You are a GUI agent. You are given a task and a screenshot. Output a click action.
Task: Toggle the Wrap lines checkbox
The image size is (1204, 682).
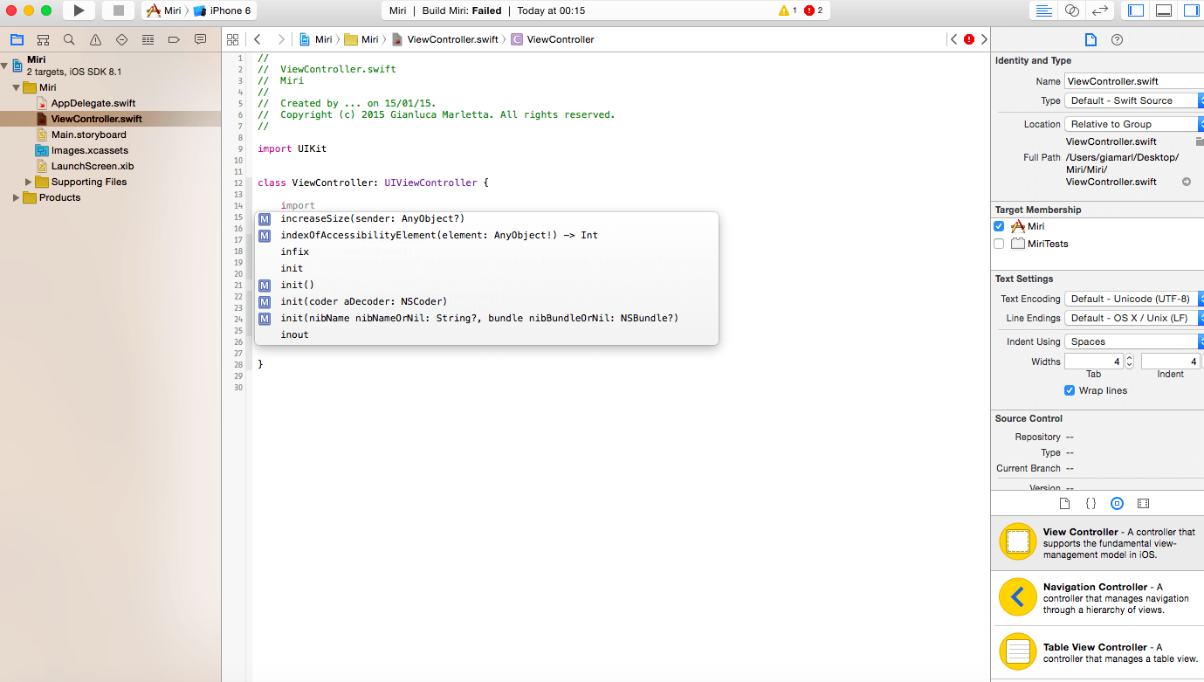tap(1070, 390)
